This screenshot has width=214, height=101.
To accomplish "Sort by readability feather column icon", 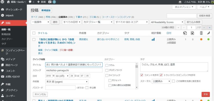I will coord(208,33).
